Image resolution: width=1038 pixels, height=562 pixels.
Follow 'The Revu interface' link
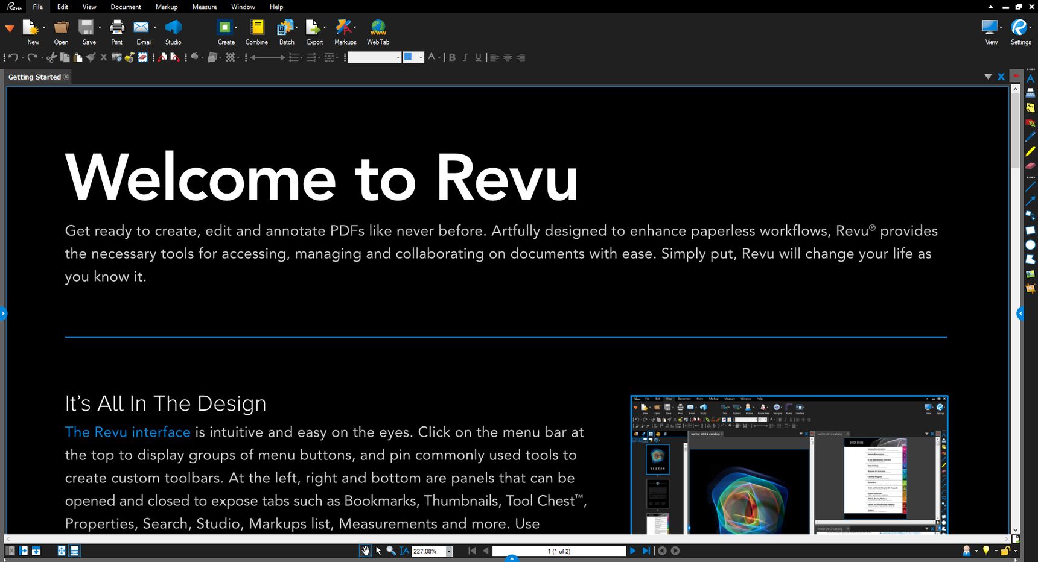pyautogui.click(x=127, y=432)
